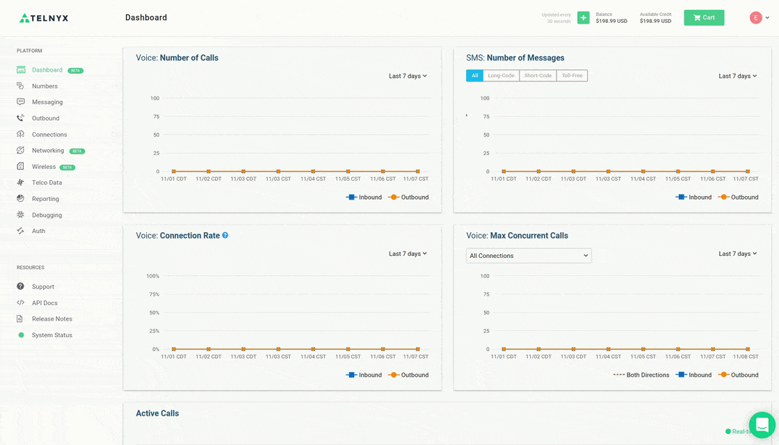779x445 pixels.
Task: Toggle Inbound series in Connection Rate legend
Action: (364, 375)
